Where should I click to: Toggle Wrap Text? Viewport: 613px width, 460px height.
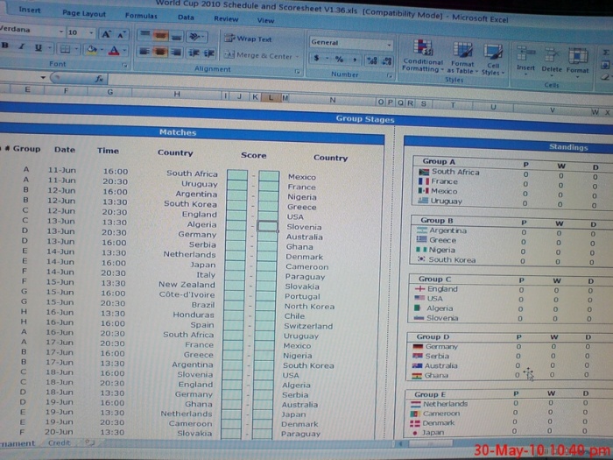(x=248, y=39)
